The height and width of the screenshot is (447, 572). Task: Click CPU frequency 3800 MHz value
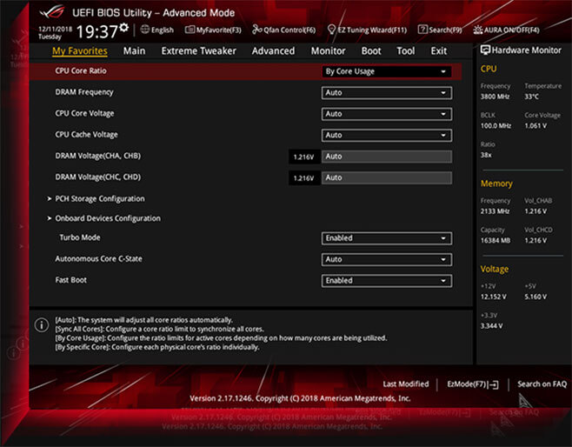[495, 97]
